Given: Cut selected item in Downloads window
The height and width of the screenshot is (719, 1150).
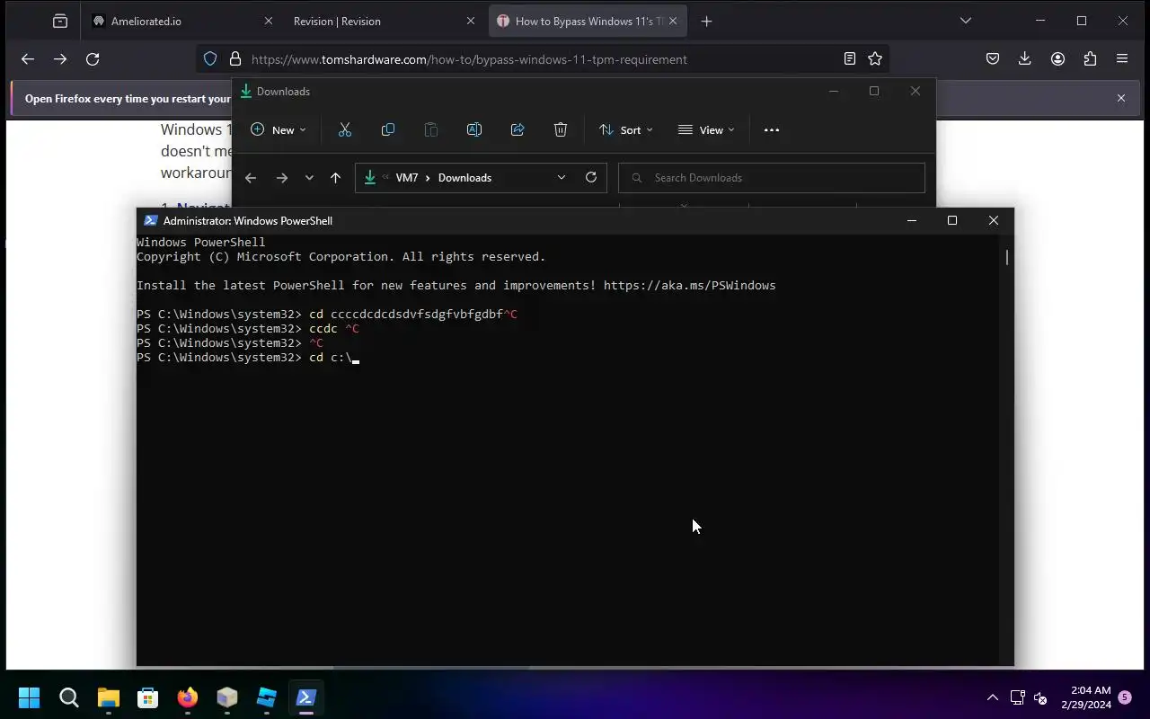Looking at the screenshot, I should (x=345, y=129).
